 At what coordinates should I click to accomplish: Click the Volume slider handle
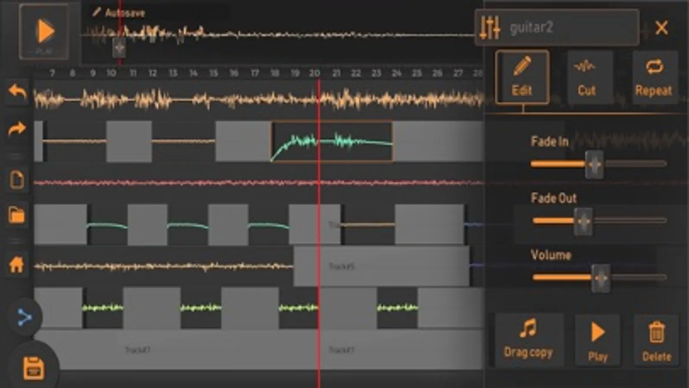point(601,278)
